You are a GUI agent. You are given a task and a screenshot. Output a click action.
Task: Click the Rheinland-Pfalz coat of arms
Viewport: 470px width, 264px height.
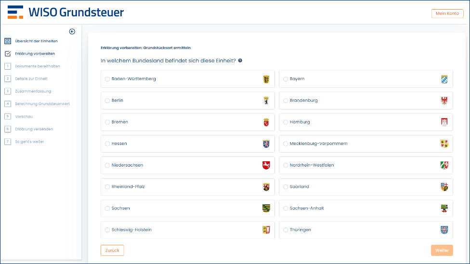[266, 187]
